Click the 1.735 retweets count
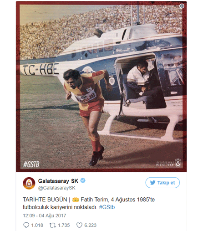This screenshot has height=231, width=203. 64,225
